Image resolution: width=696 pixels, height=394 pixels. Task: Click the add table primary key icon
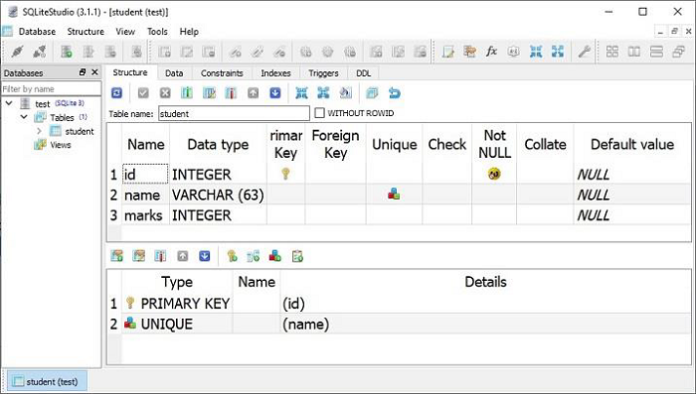pyautogui.click(x=232, y=256)
